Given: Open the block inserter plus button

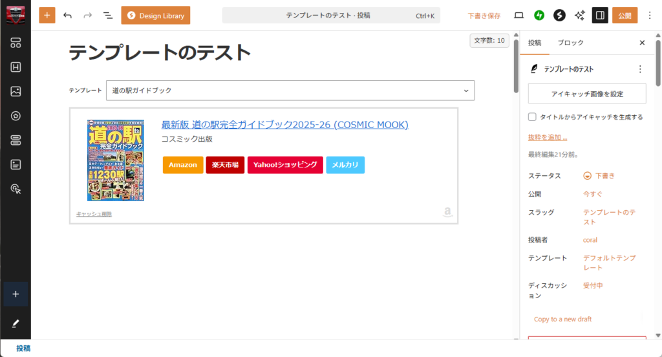Looking at the screenshot, I should pyautogui.click(x=47, y=16).
